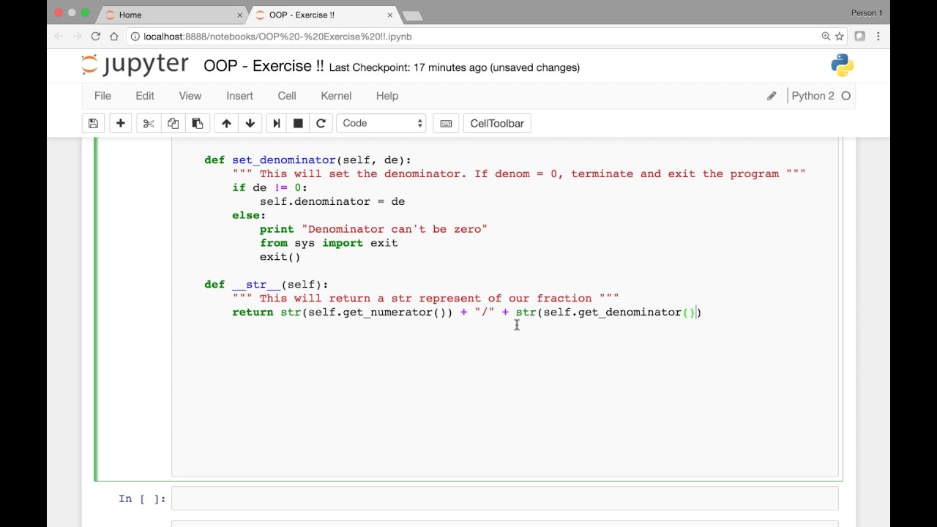Open the Insert menu

pyautogui.click(x=240, y=96)
